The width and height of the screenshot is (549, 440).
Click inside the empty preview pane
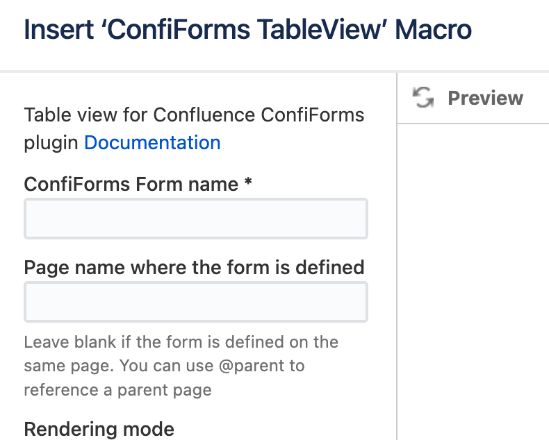tap(473, 278)
